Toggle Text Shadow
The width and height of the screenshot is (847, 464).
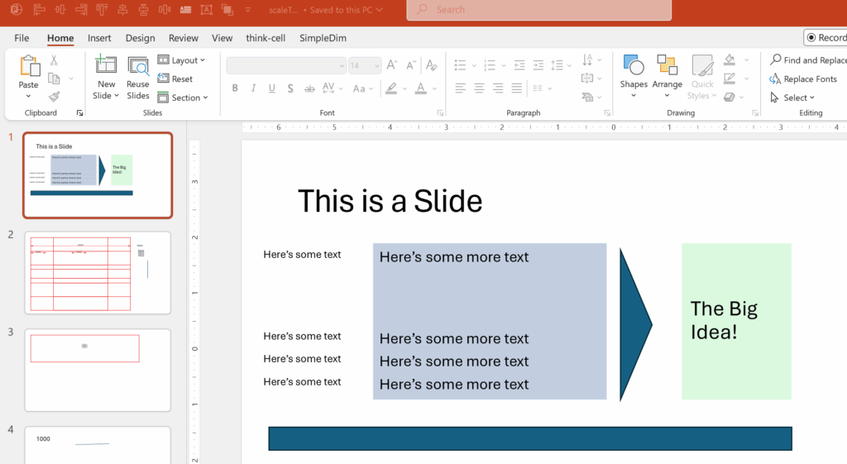coord(290,88)
